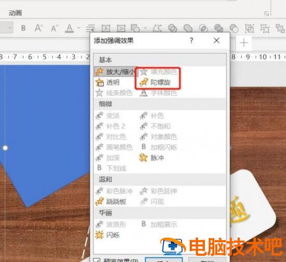Select the 波浪形 wave effect
Screen dimensions: 286x262
tap(111, 224)
